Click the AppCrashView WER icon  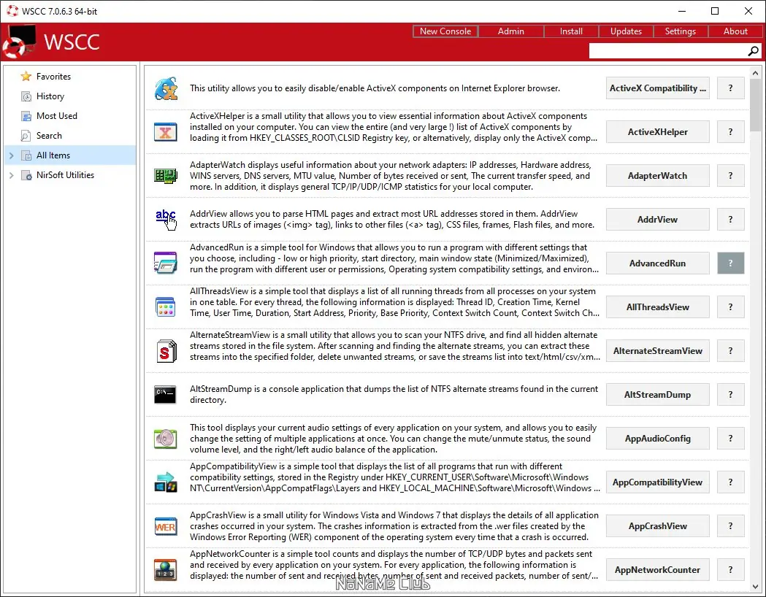pyautogui.click(x=166, y=526)
